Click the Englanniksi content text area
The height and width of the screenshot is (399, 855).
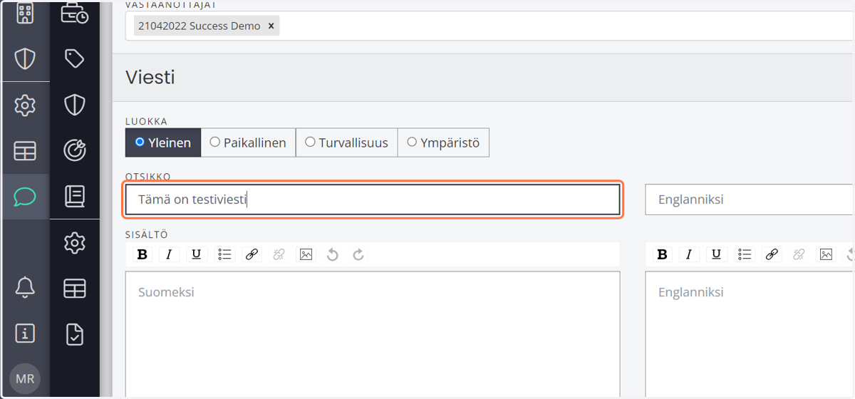point(750,335)
